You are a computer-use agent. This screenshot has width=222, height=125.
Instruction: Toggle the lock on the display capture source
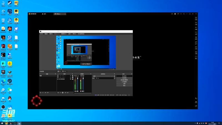coord(73,79)
